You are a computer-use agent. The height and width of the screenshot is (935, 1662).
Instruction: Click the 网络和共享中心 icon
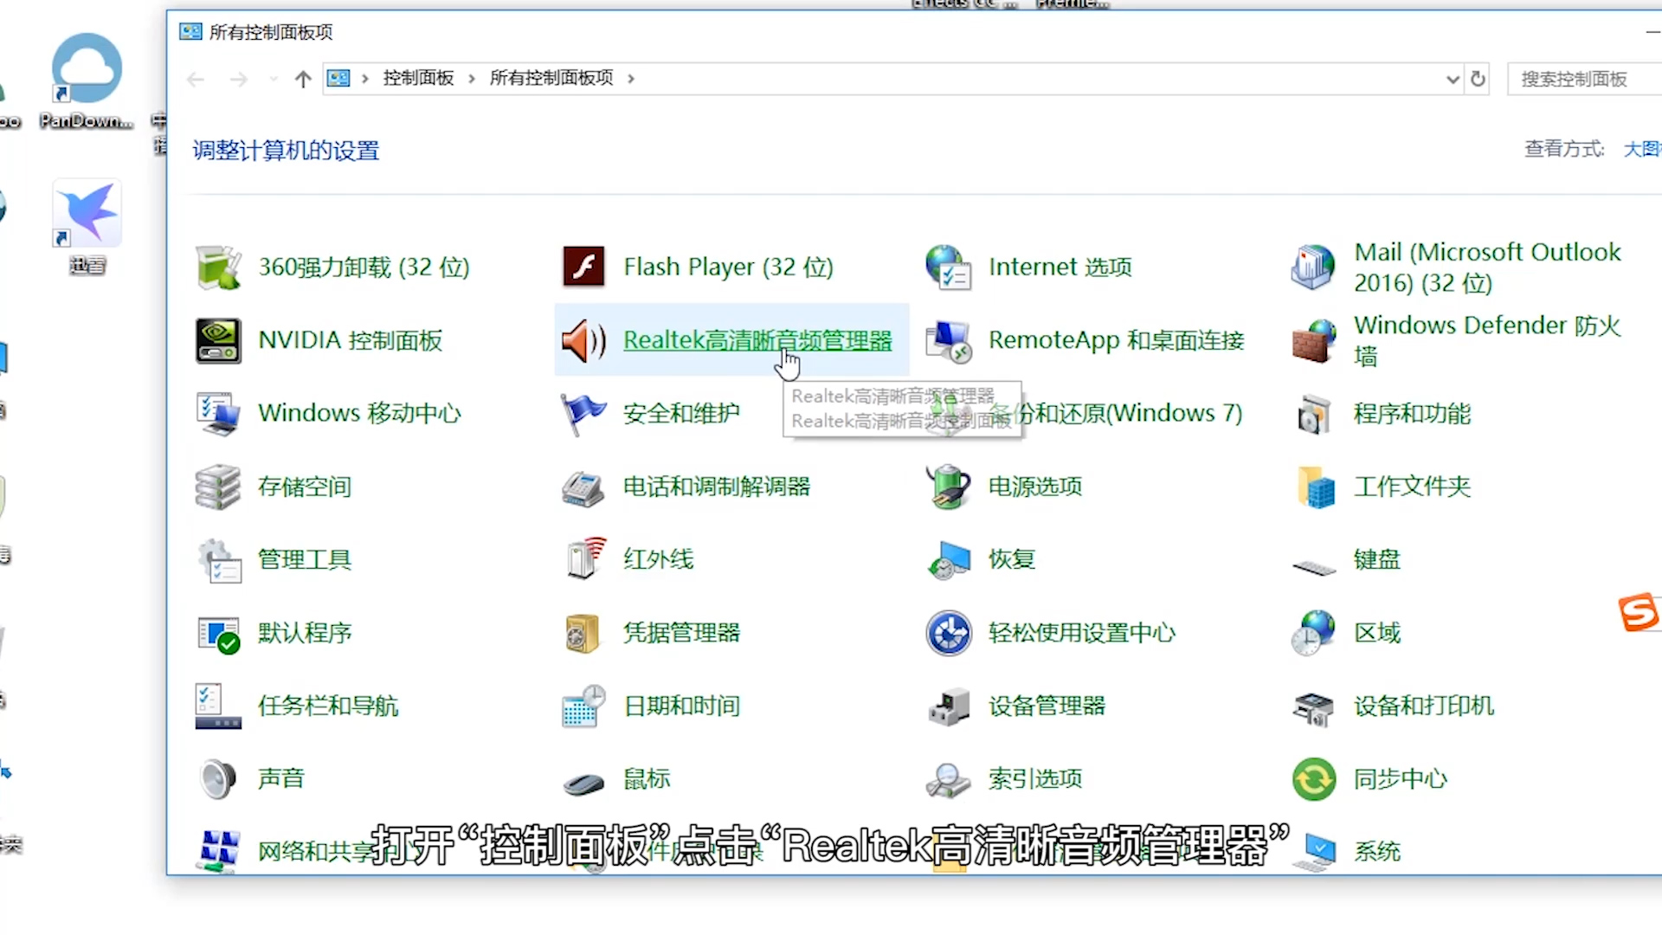pyautogui.click(x=218, y=852)
